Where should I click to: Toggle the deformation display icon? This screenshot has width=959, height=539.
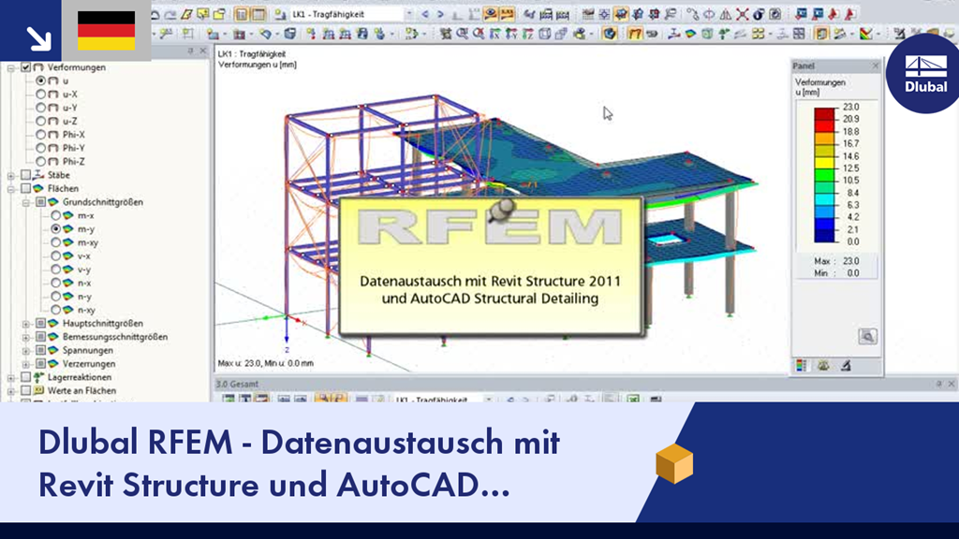pyautogui.click(x=634, y=35)
